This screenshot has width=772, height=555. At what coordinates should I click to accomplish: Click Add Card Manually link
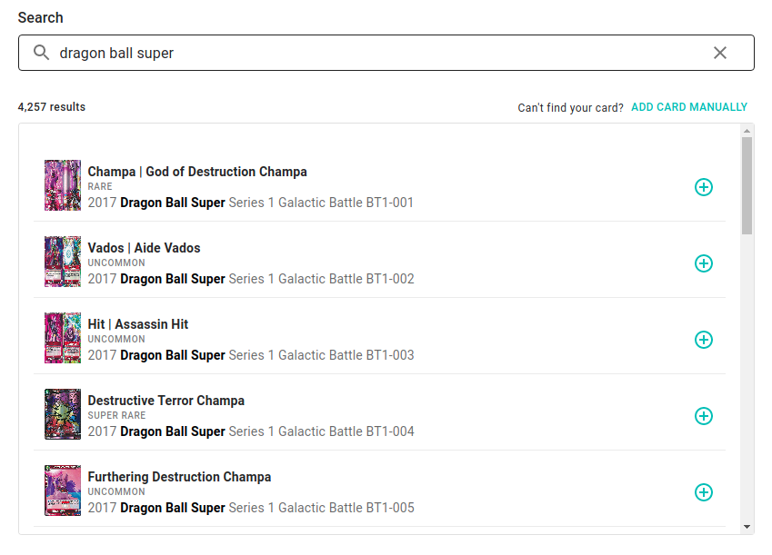[x=689, y=107]
